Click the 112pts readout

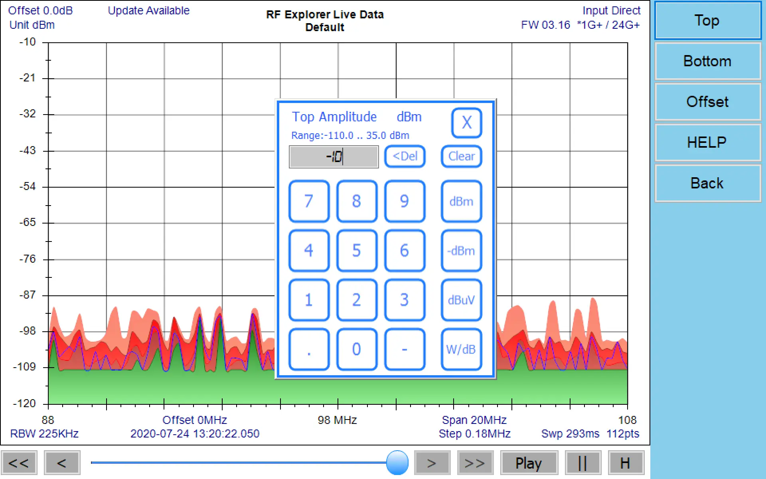click(623, 433)
